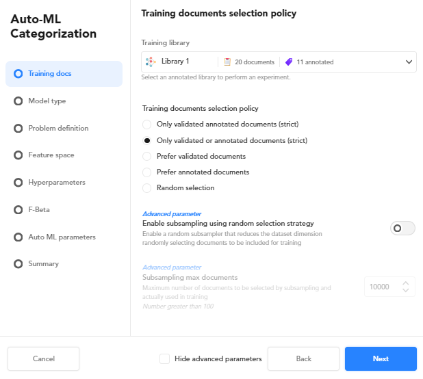Check Hide advanced parameters checkbox
This screenshot has height=379, width=423.
[164, 358]
